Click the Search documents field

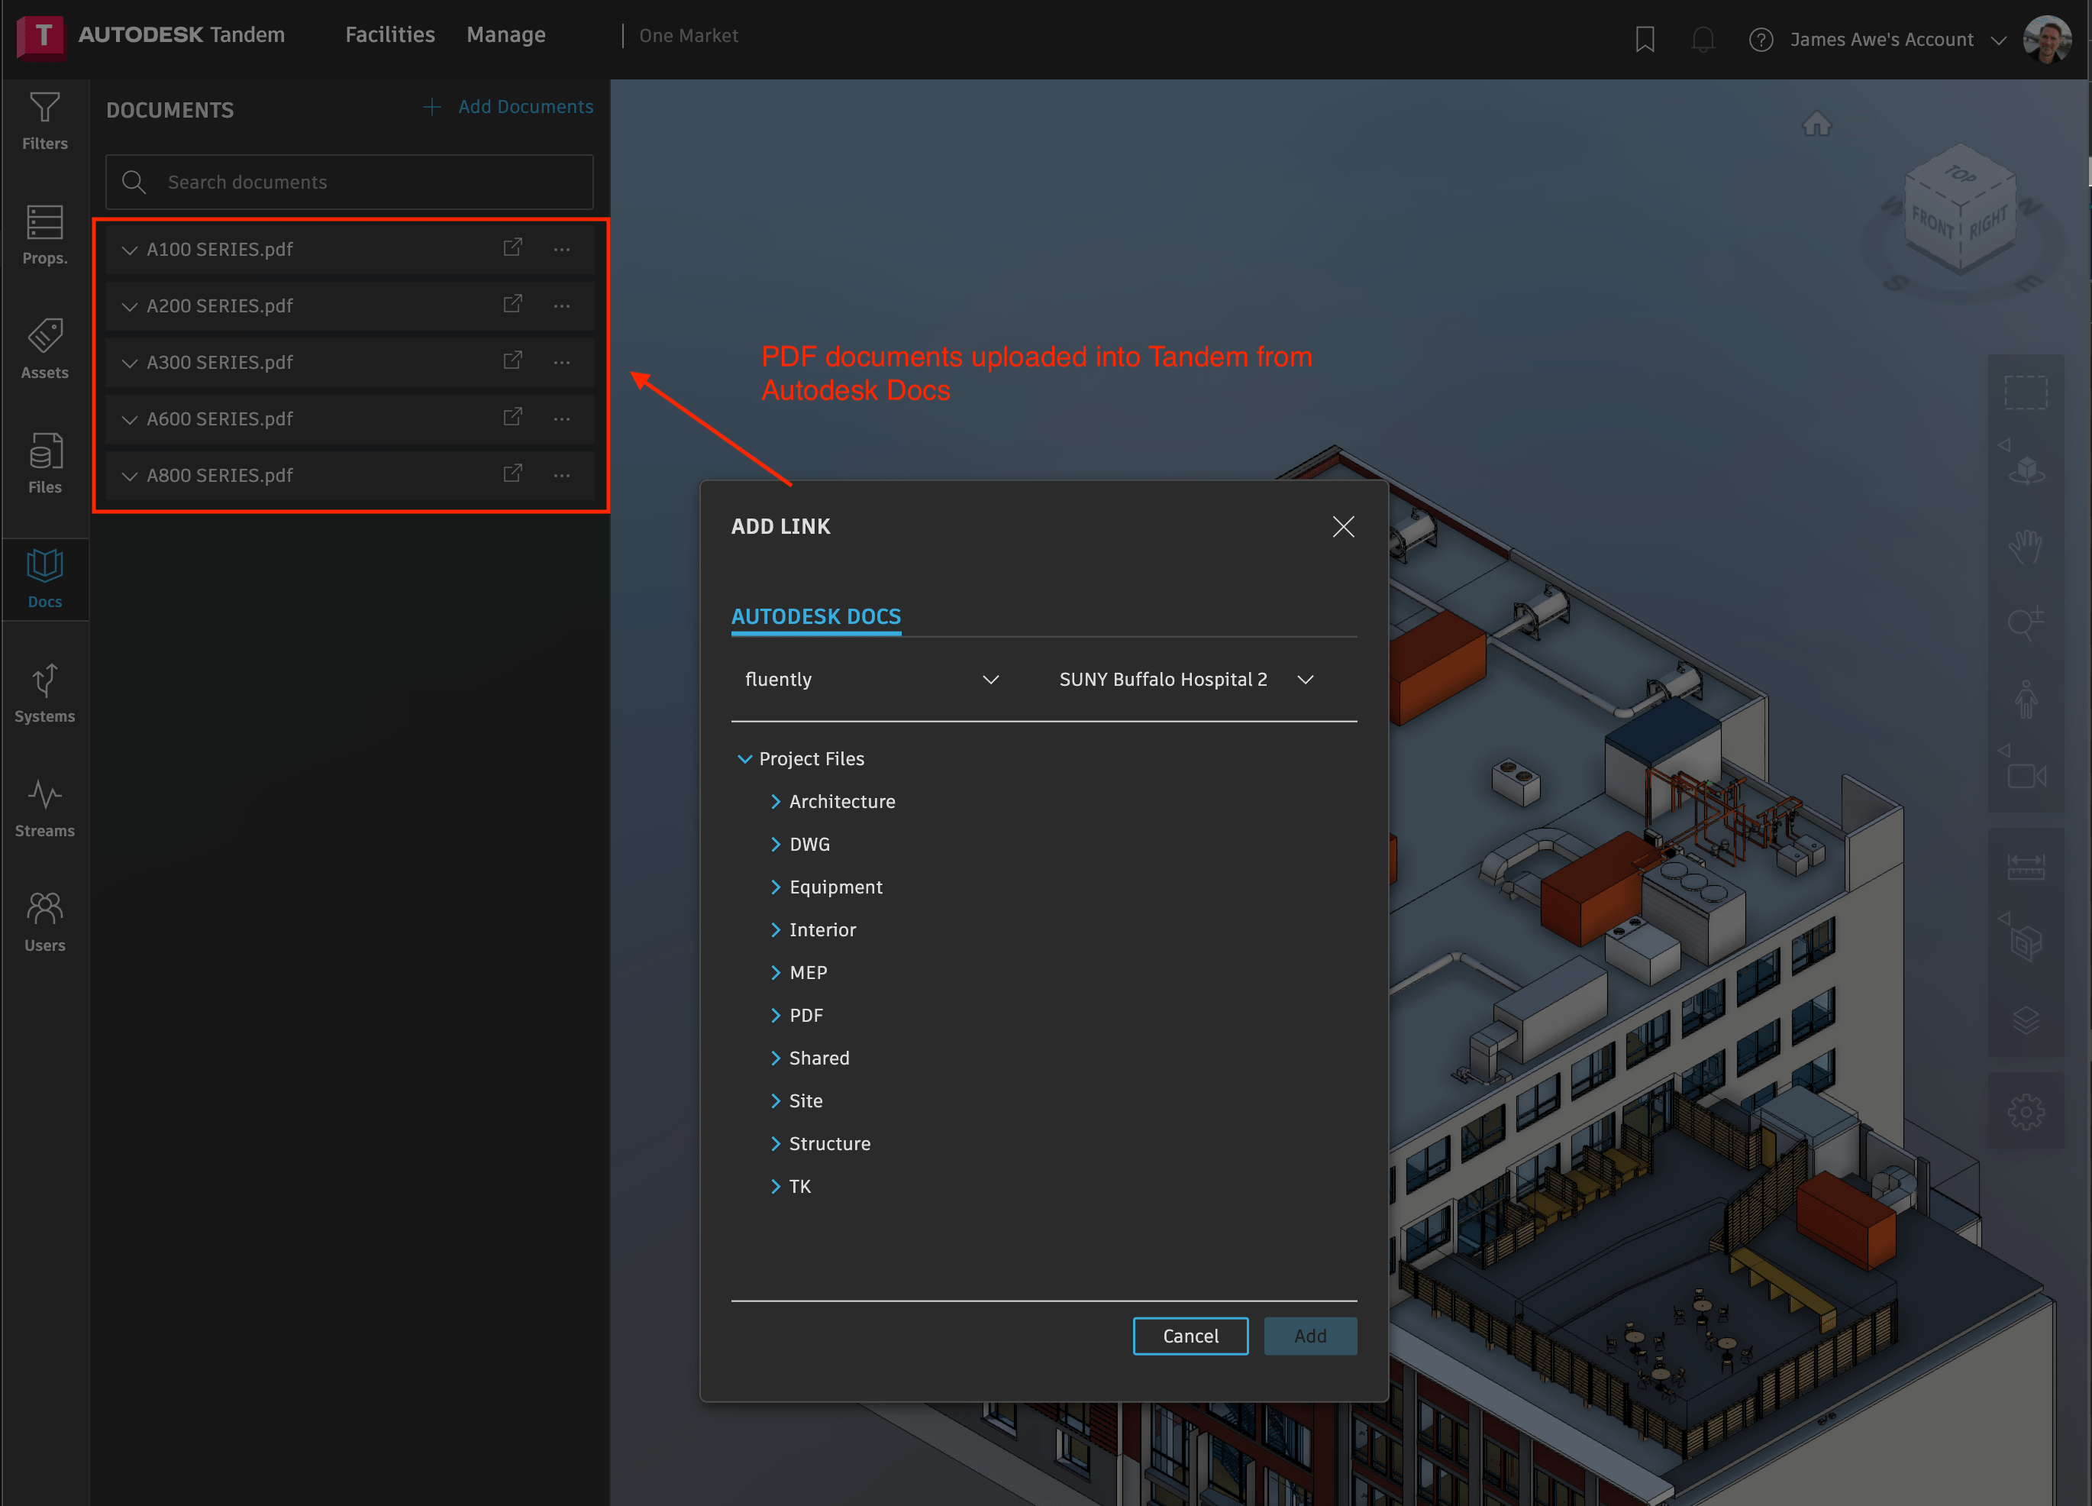click(350, 182)
